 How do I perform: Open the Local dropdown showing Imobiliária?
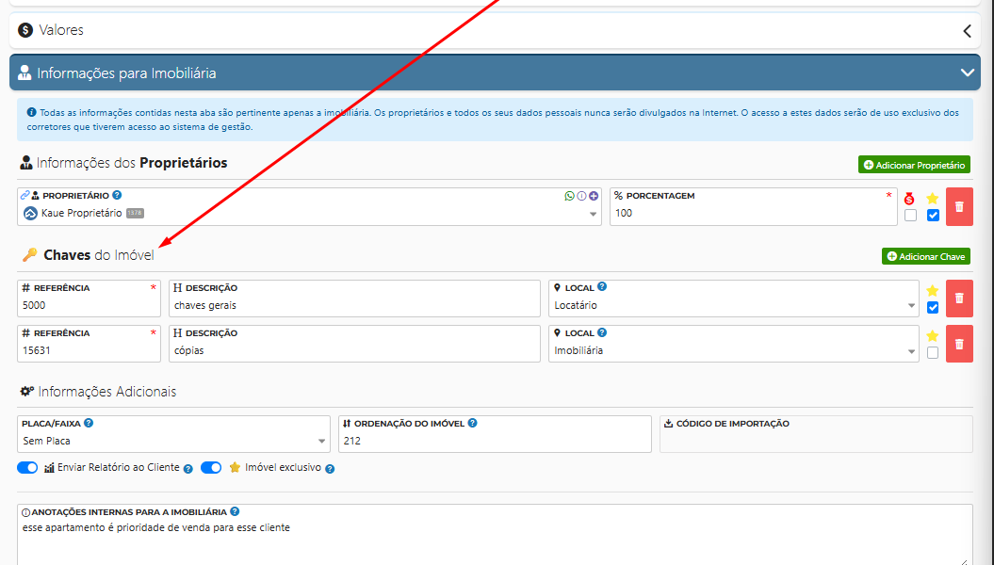pyautogui.click(x=733, y=351)
